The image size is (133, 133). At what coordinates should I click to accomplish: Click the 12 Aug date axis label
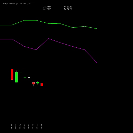33,126
